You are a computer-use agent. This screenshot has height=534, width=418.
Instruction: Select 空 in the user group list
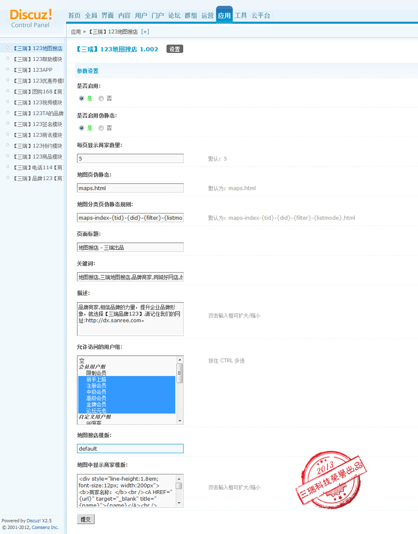127,360
